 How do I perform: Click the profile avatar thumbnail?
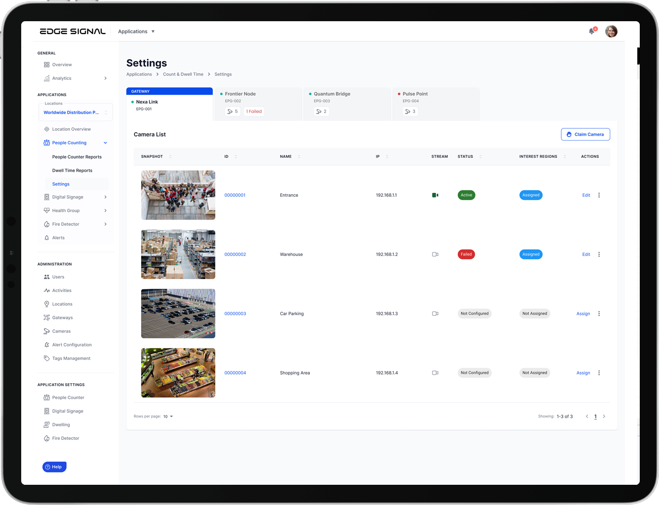point(611,31)
